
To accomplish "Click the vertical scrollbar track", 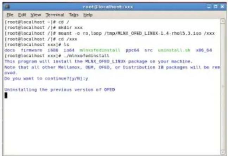I will (223, 87).
